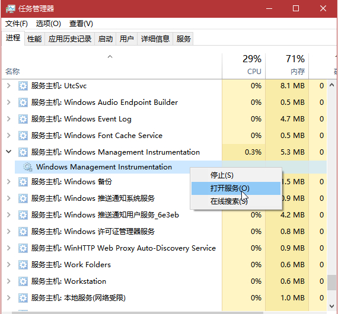This screenshot has width=338, height=314.
Task: Select the 服务主机: Work Folders row name
Action: tap(71, 265)
